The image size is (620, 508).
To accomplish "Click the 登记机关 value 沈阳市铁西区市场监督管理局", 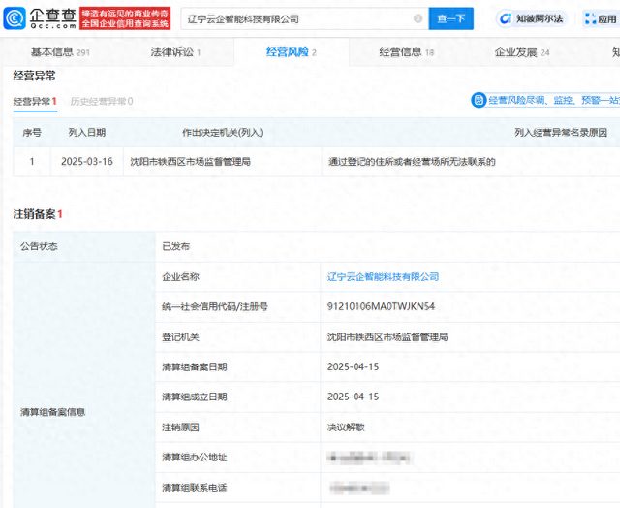I will (387, 337).
